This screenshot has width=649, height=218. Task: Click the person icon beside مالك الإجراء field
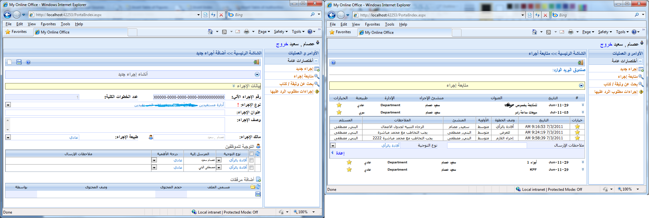pos(151,137)
